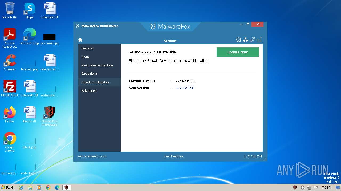This screenshot has width=341, height=191.
Task: Open media player from taskbar
Action: [39, 188]
